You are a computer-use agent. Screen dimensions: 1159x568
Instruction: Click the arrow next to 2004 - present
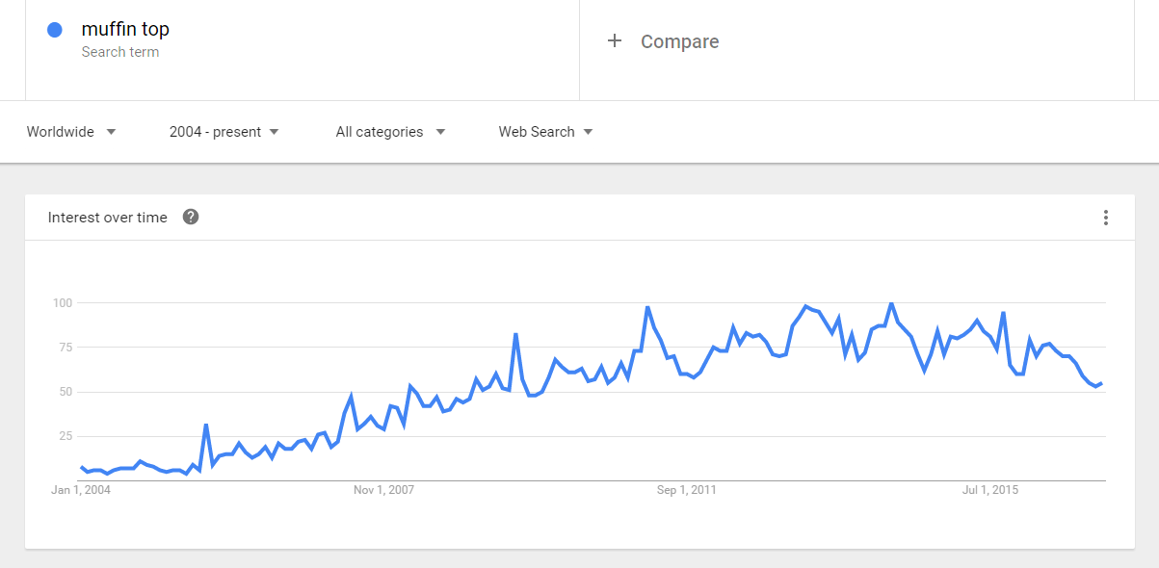pos(274,132)
